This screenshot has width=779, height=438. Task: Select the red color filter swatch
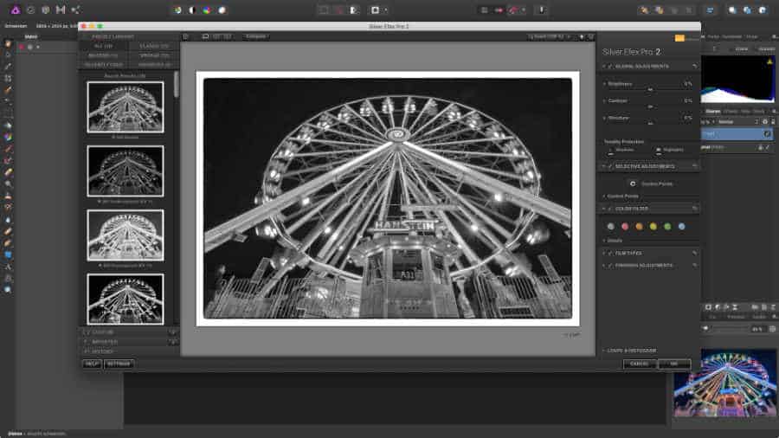[x=625, y=227]
